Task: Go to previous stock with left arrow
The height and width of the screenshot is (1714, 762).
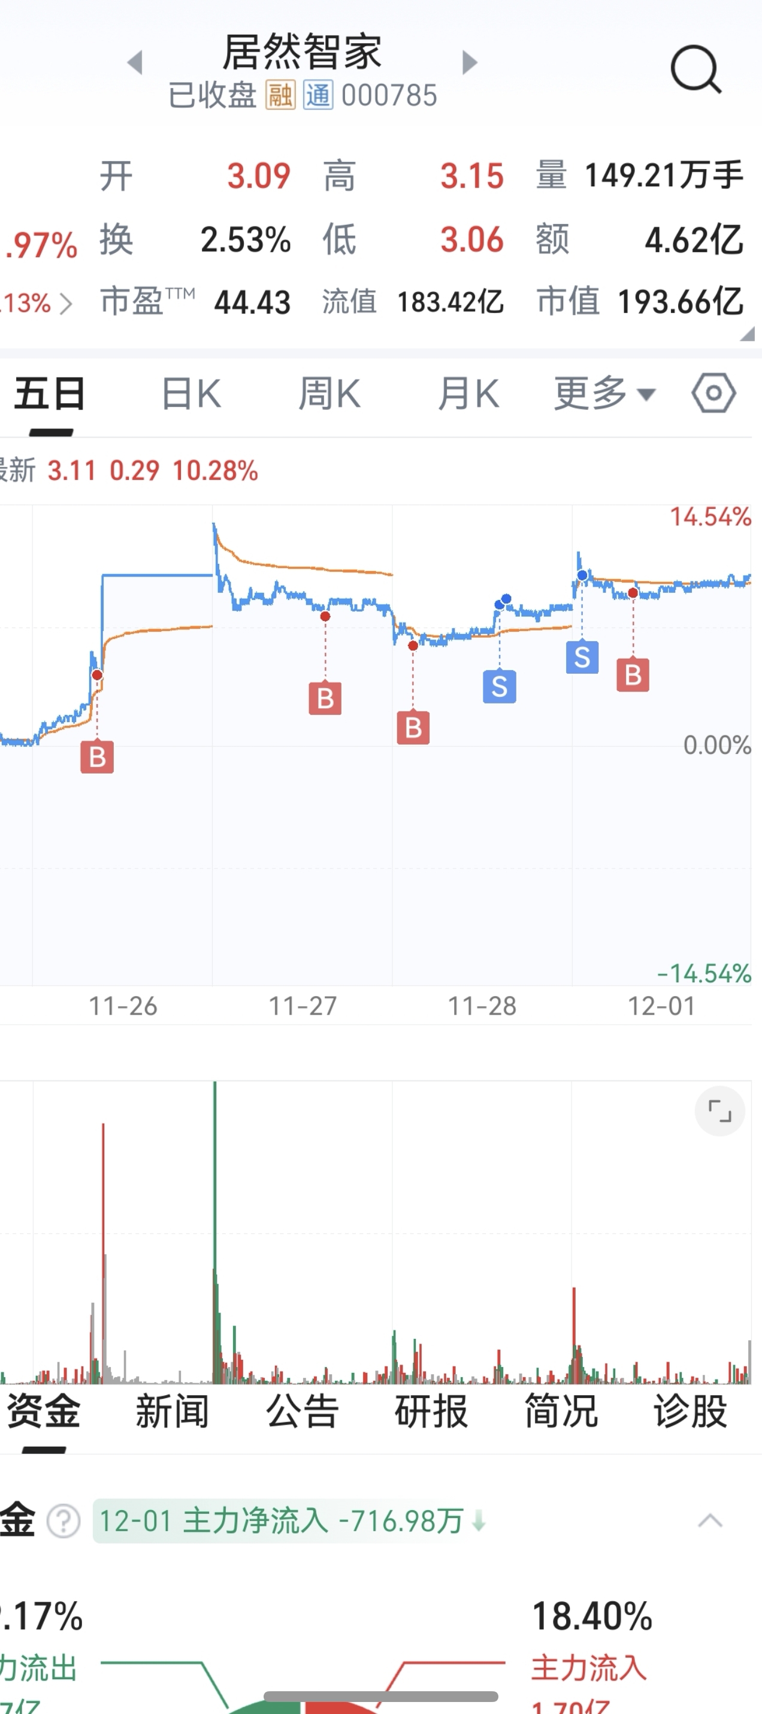Action: (135, 62)
